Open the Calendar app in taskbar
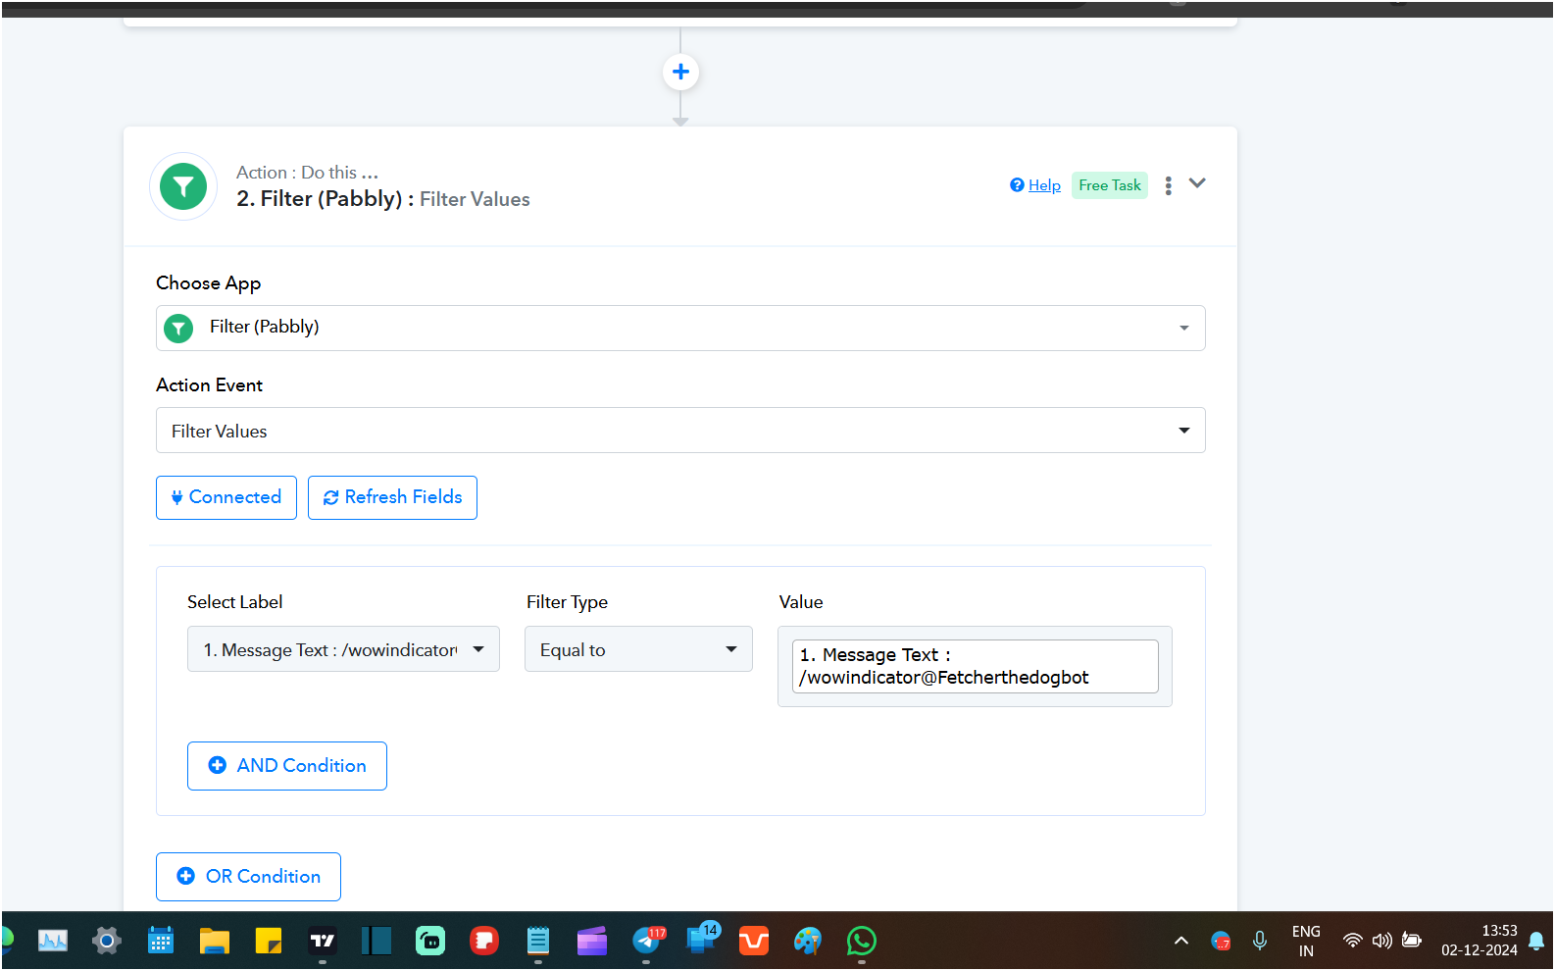The width and height of the screenshot is (1555, 971). click(161, 942)
